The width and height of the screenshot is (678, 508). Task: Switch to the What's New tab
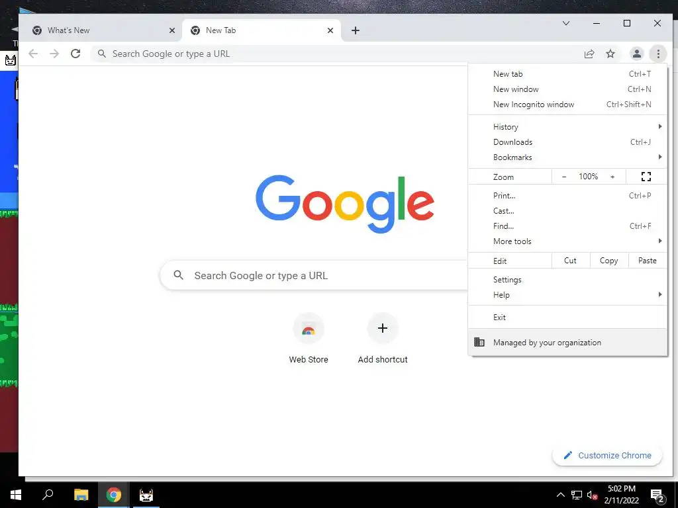(101, 30)
